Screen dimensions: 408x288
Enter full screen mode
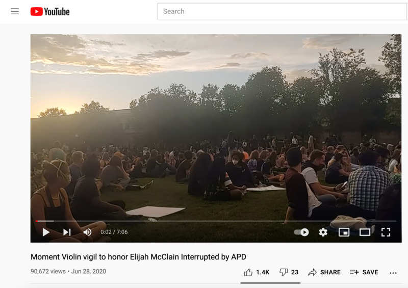pyautogui.click(x=386, y=232)
